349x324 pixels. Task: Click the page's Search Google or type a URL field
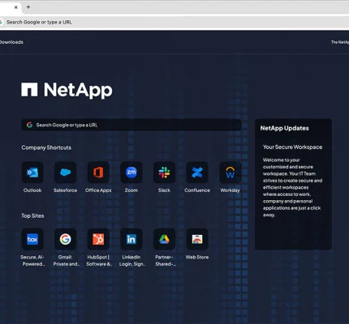tap(131, 125)
